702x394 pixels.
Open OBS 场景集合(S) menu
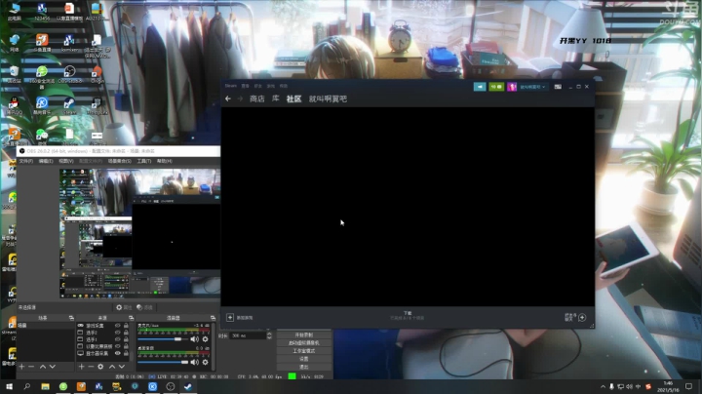120,161
